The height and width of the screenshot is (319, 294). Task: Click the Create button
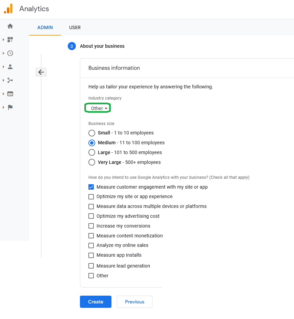point(96,302)
